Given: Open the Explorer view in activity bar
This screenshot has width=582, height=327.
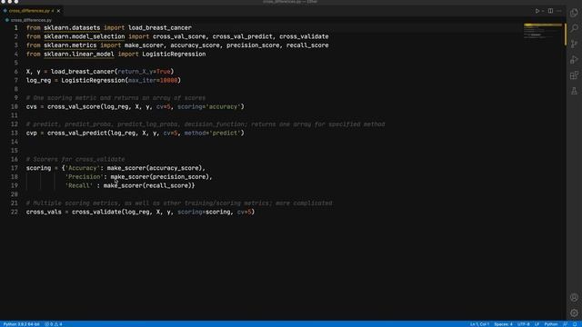Looking at the screenshot, I should (x=574, y=13).
